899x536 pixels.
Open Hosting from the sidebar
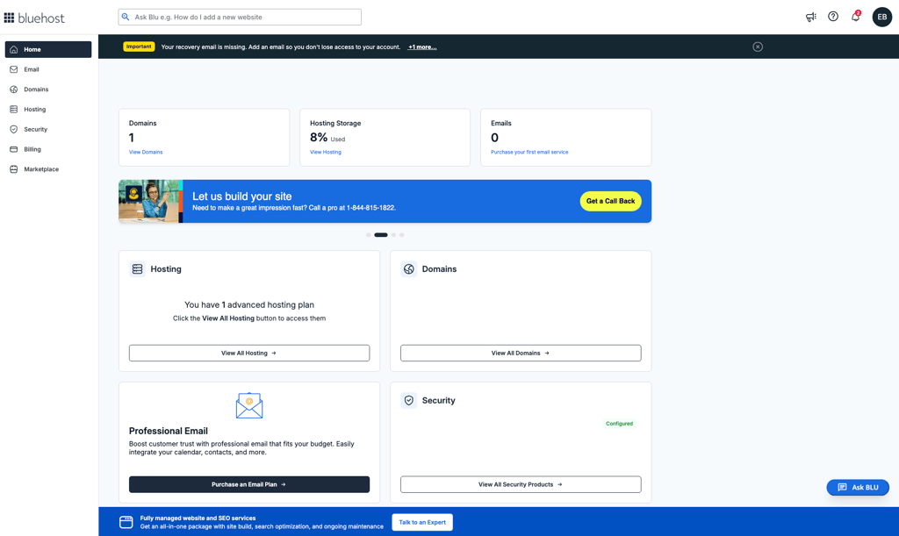[x=48, y=110]
